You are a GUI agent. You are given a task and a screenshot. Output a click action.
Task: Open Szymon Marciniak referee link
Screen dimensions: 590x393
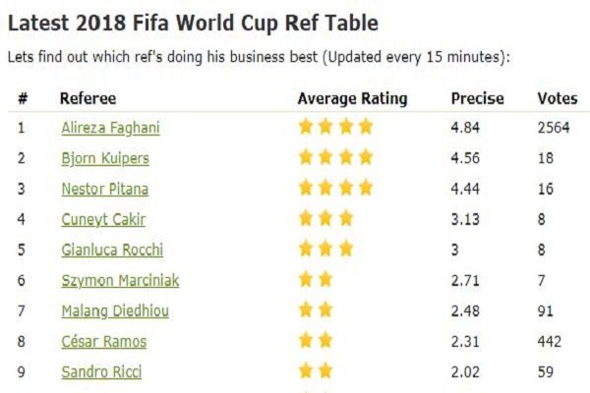tap(120, 281)
